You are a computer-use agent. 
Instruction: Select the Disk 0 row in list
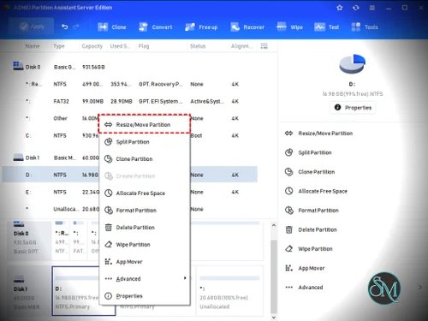click(130, 67)
